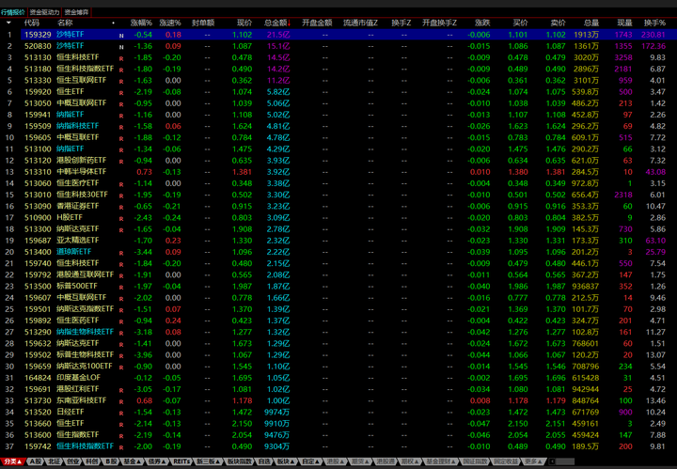Sort by 代码 column header
Viewport: 677px width, 469px height.
click(x=32, y=23)
